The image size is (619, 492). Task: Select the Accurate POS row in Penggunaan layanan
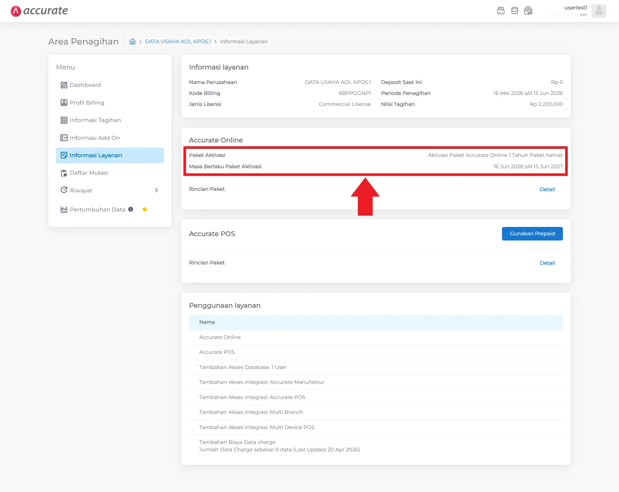pos(376,352)
